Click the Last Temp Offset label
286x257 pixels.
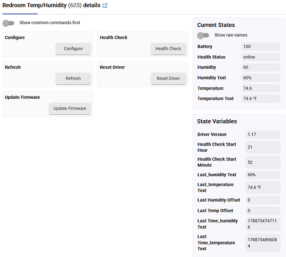[x=215, y=211]
